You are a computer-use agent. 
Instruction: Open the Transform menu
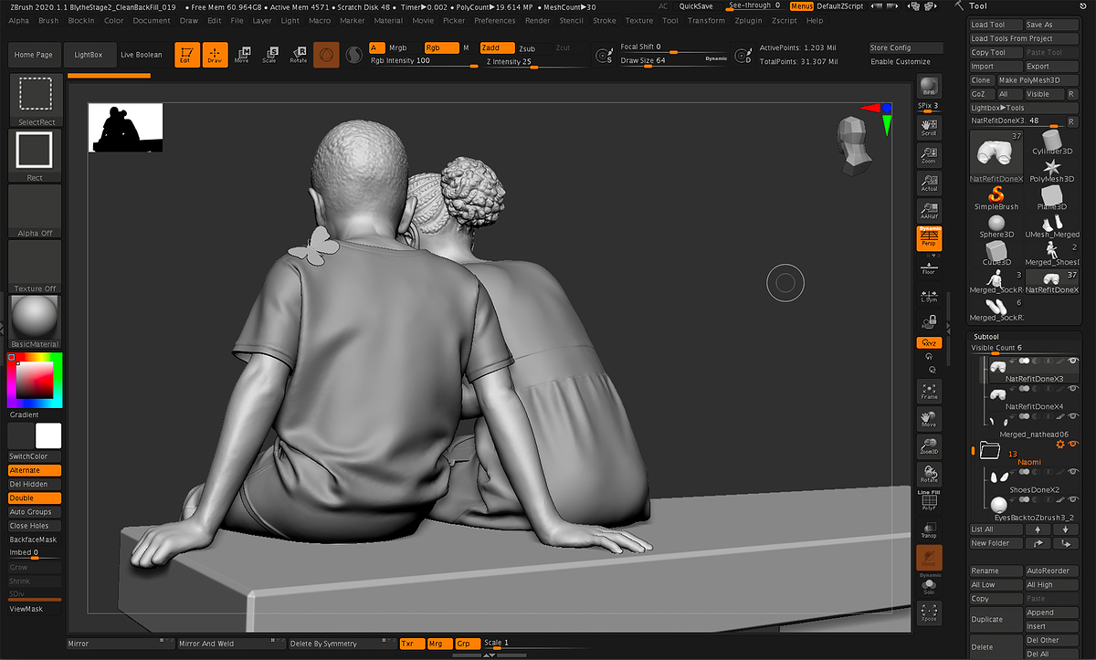(706, 20)
